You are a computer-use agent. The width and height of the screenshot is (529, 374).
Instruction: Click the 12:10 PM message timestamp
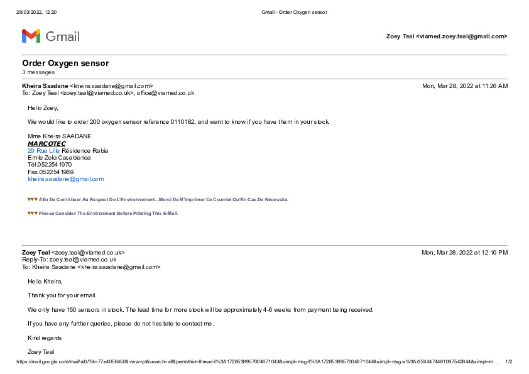[x=464, y=252]
